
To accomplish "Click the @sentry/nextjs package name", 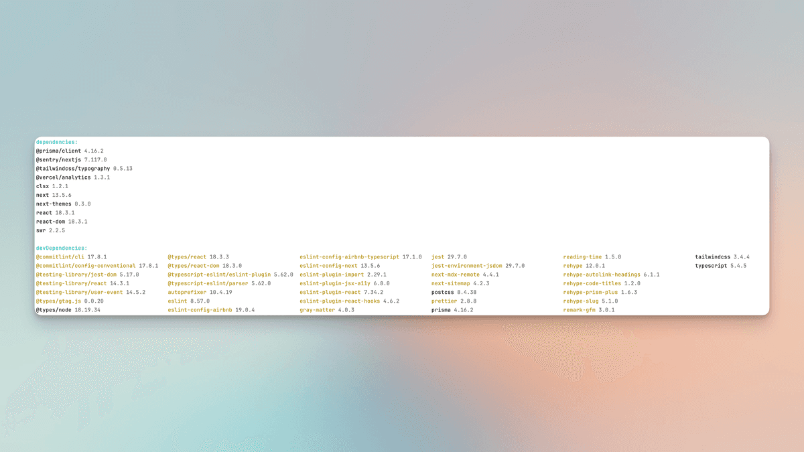I will pyautogui.click(x=58, y=160).
